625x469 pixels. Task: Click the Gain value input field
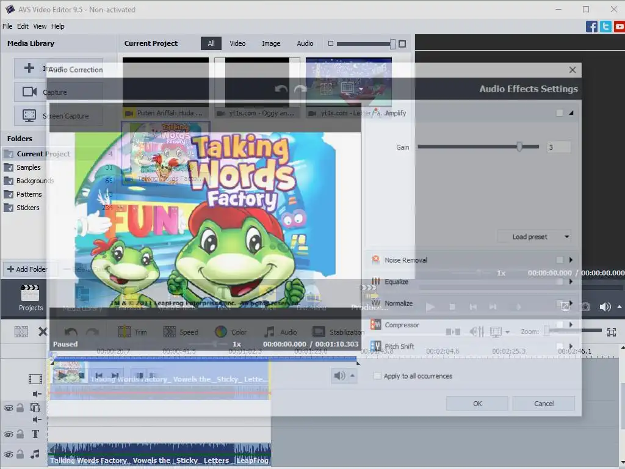pos(558,147)
